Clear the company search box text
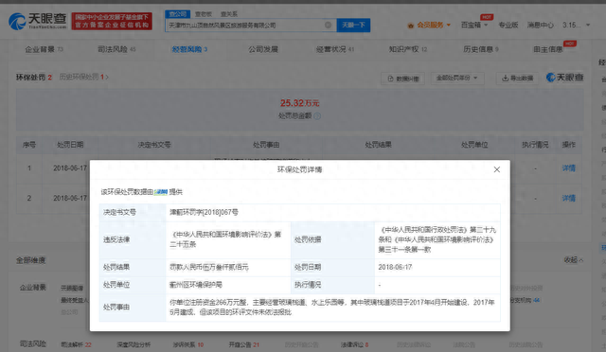 [x=328, y=26]
